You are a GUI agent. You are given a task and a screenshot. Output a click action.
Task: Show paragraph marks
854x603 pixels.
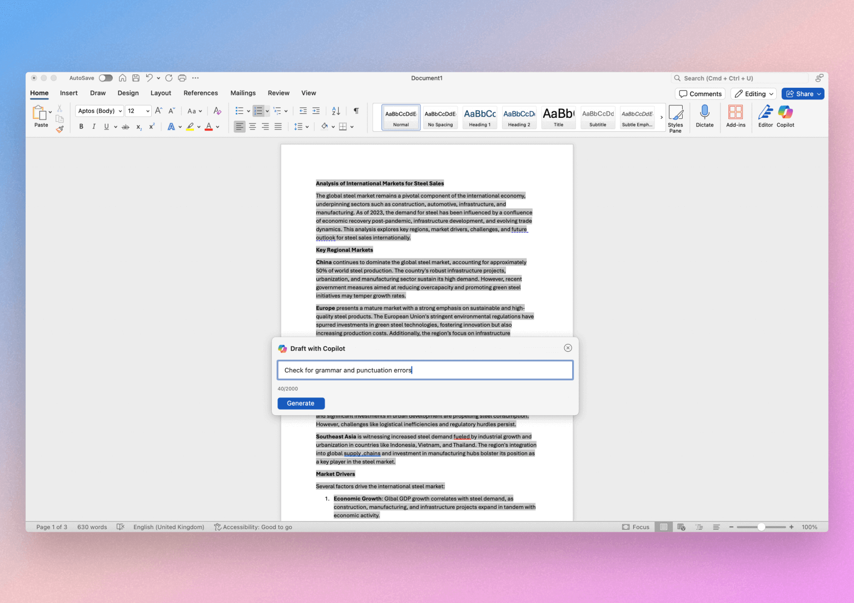356,111
